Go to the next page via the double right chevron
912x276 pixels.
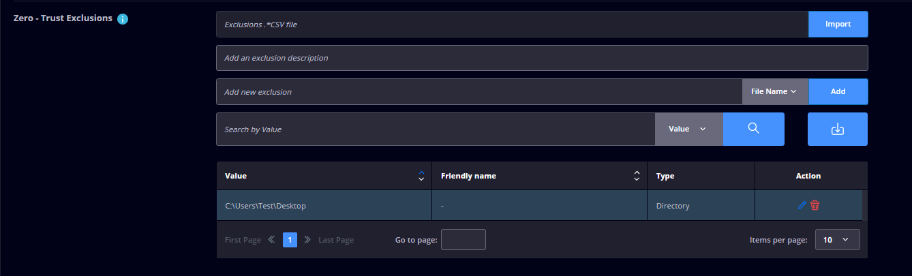pos(307,240)
